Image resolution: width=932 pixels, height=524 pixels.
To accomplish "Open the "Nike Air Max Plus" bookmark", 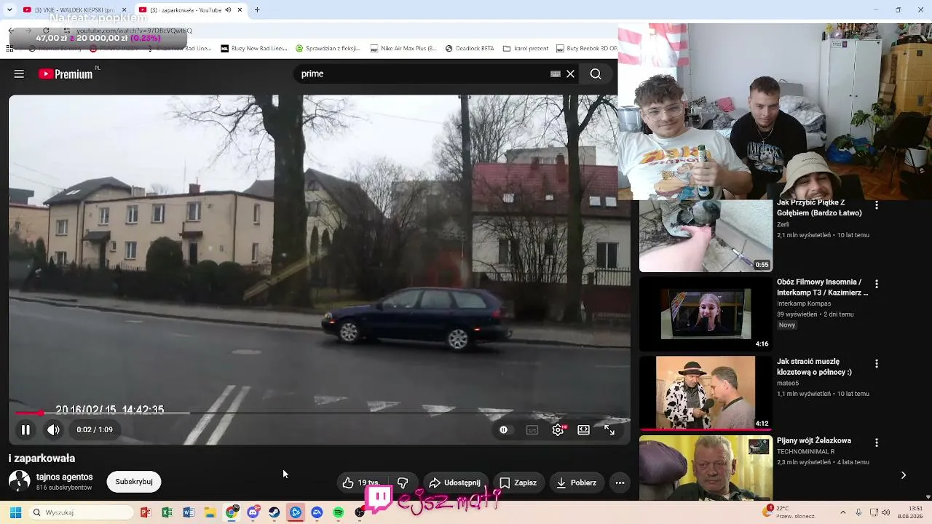I will point(403,49).
